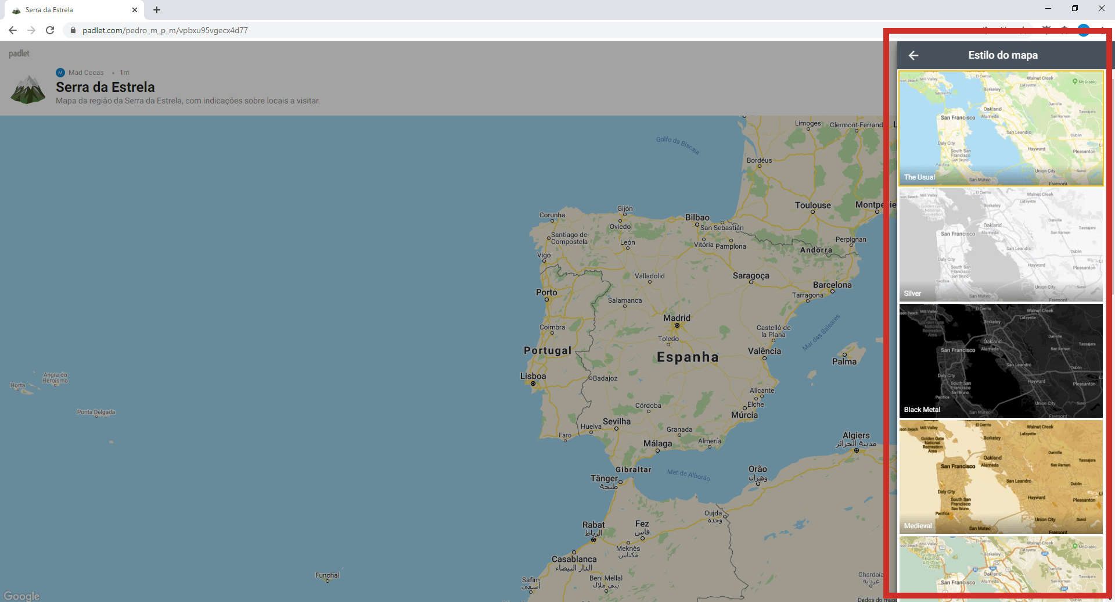This screenshot has height=602, width=1115.
Task: Click Barcelona on the map
Action: [832, 285]
